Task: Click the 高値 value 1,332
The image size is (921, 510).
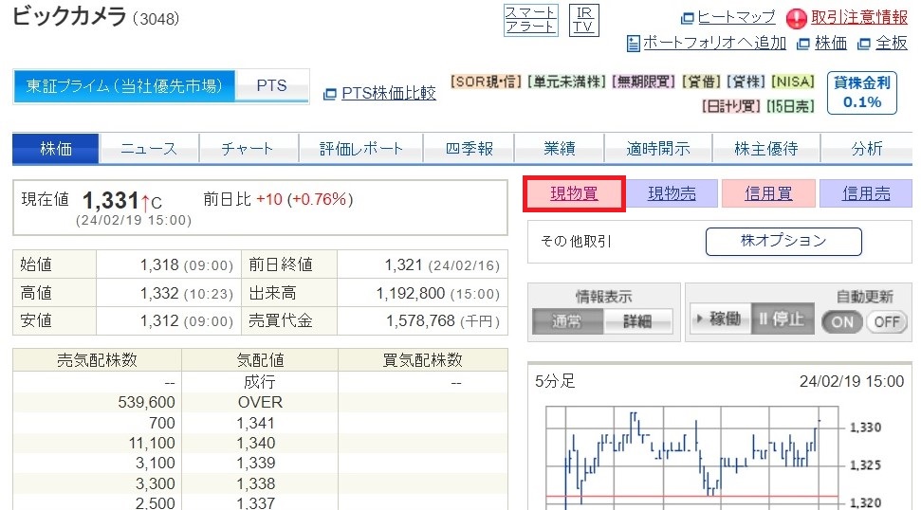Action: pyautogui.click(x=159, y=293)
